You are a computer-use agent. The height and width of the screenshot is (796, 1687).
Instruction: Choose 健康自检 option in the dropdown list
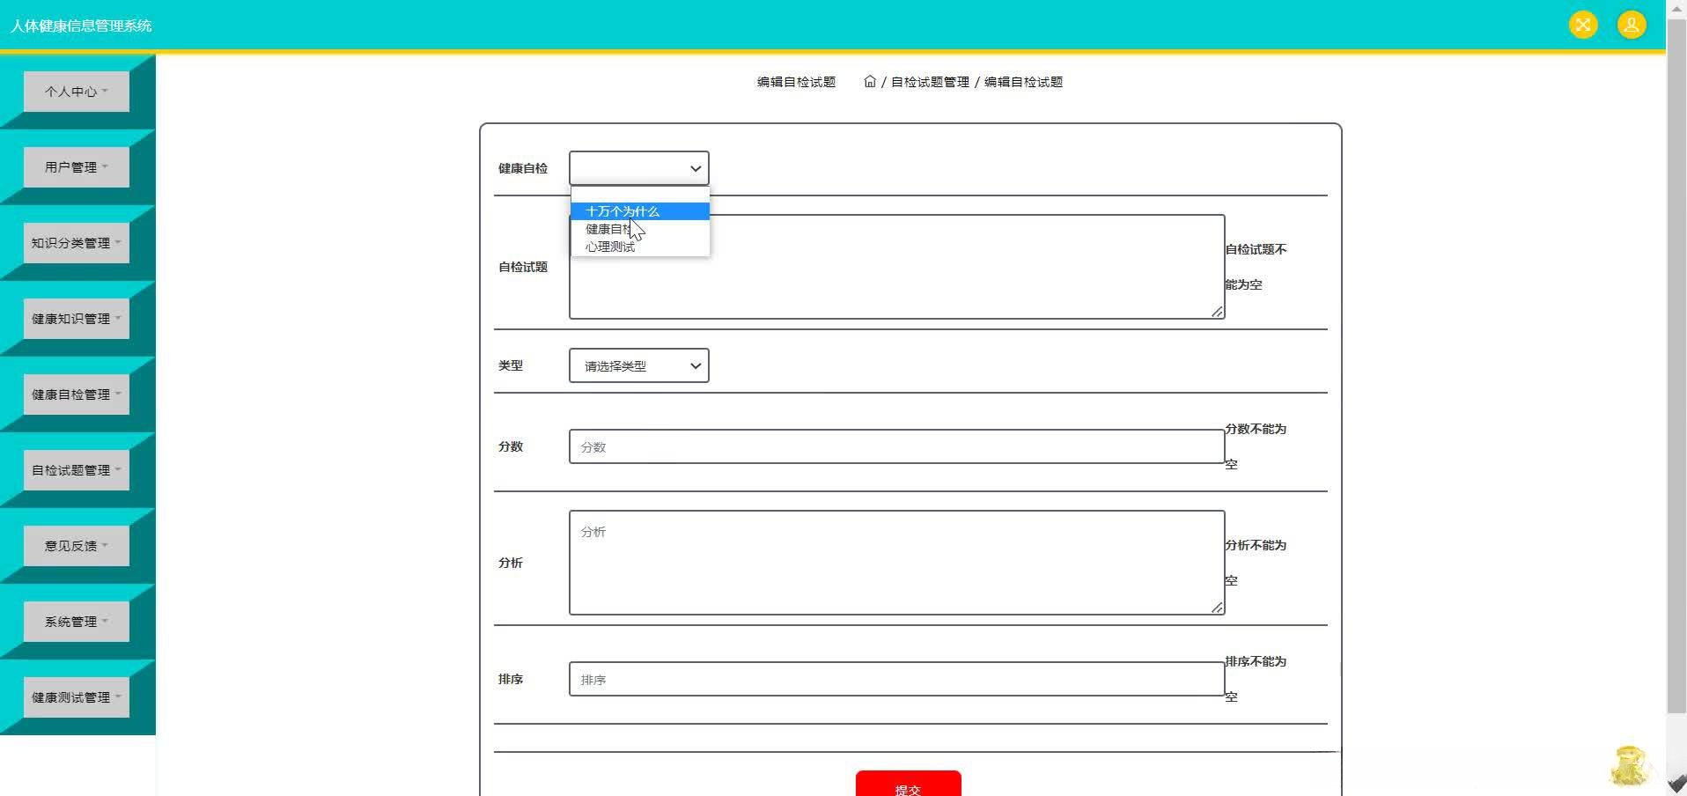(x=640, y=229)
